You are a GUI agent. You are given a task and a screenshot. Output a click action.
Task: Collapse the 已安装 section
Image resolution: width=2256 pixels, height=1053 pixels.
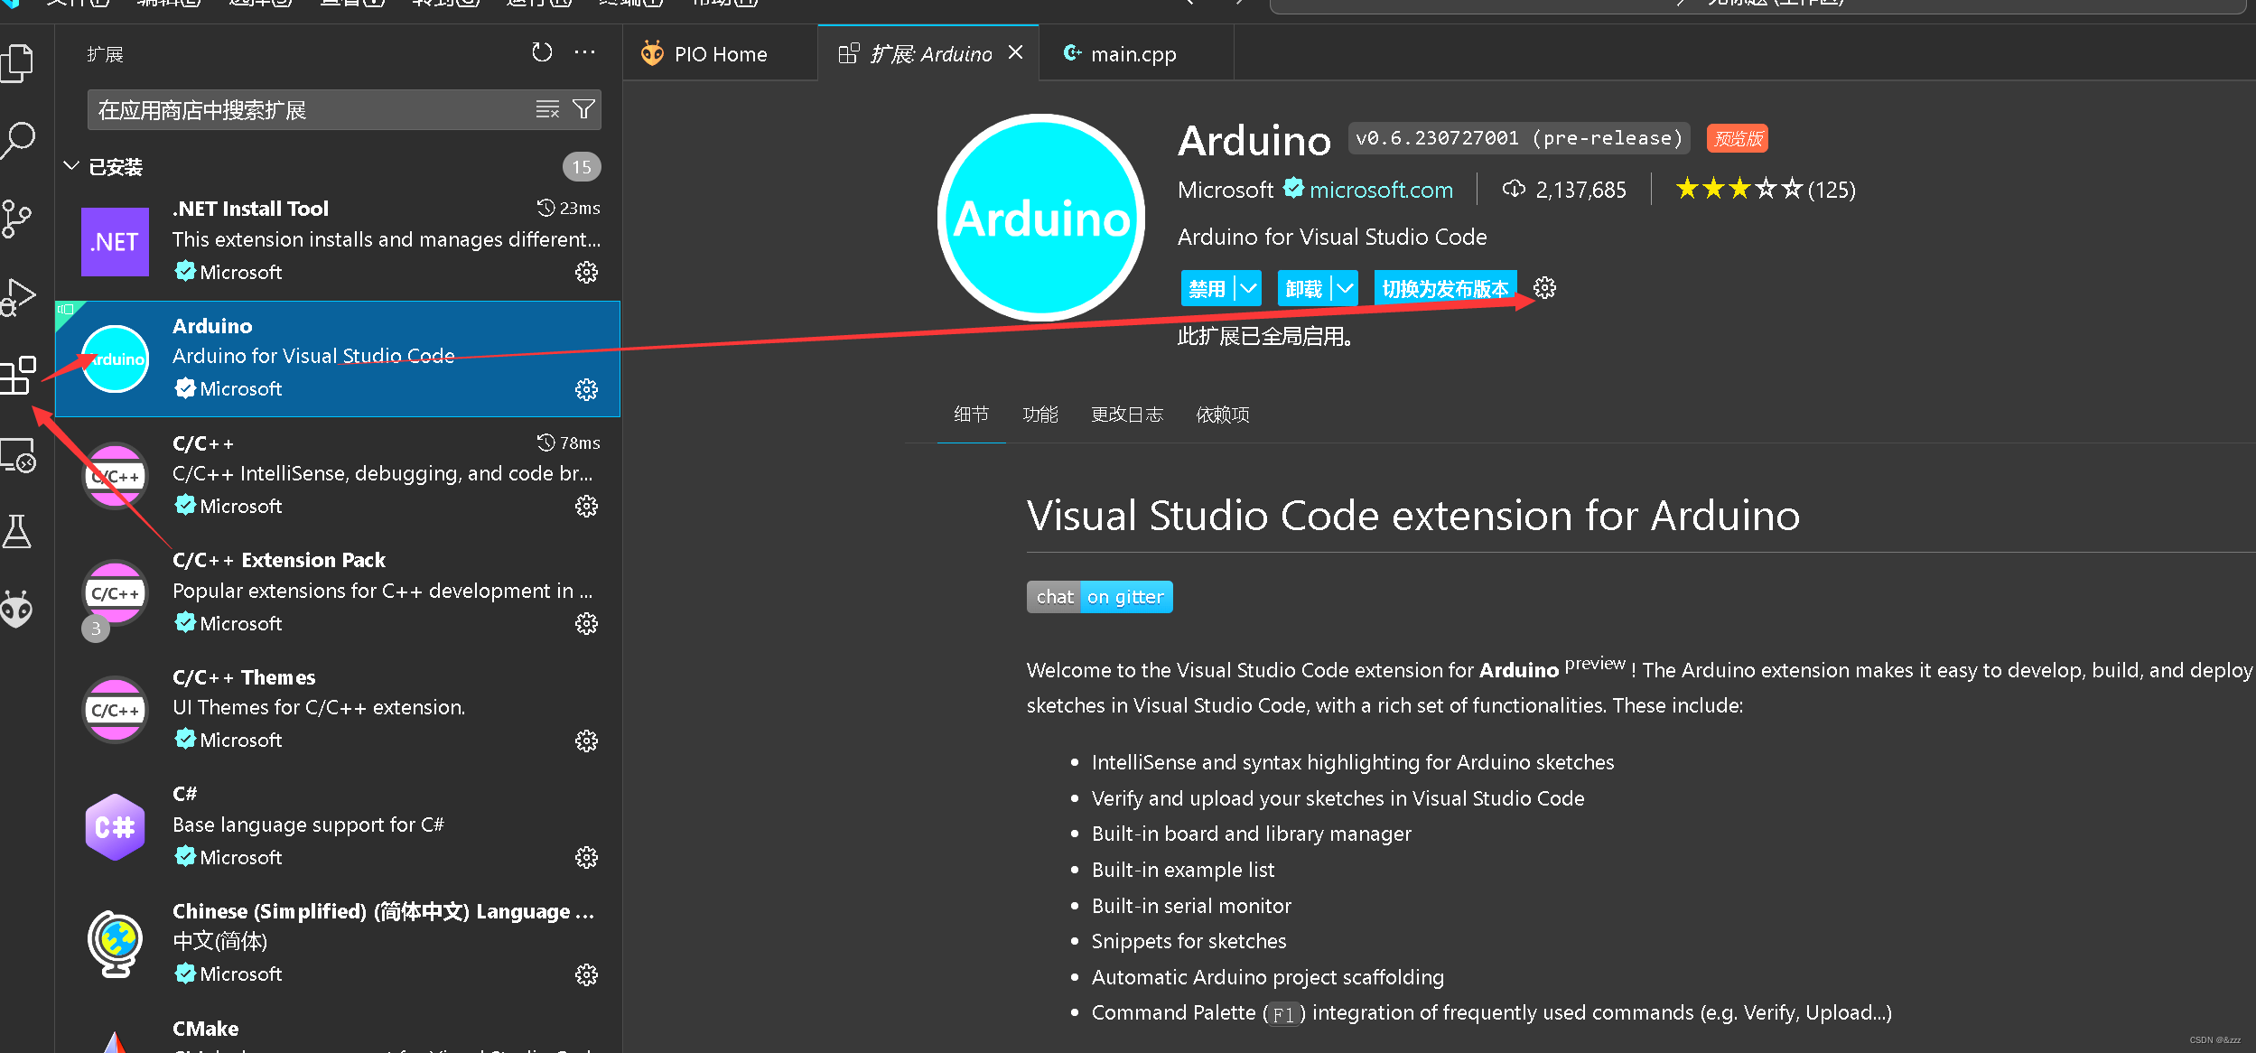click(x=70, y=166)
